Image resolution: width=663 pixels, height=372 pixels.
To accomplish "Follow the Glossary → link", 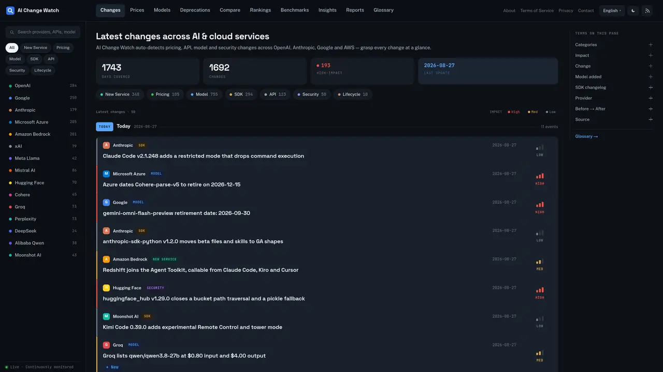I will coord(586,136).
